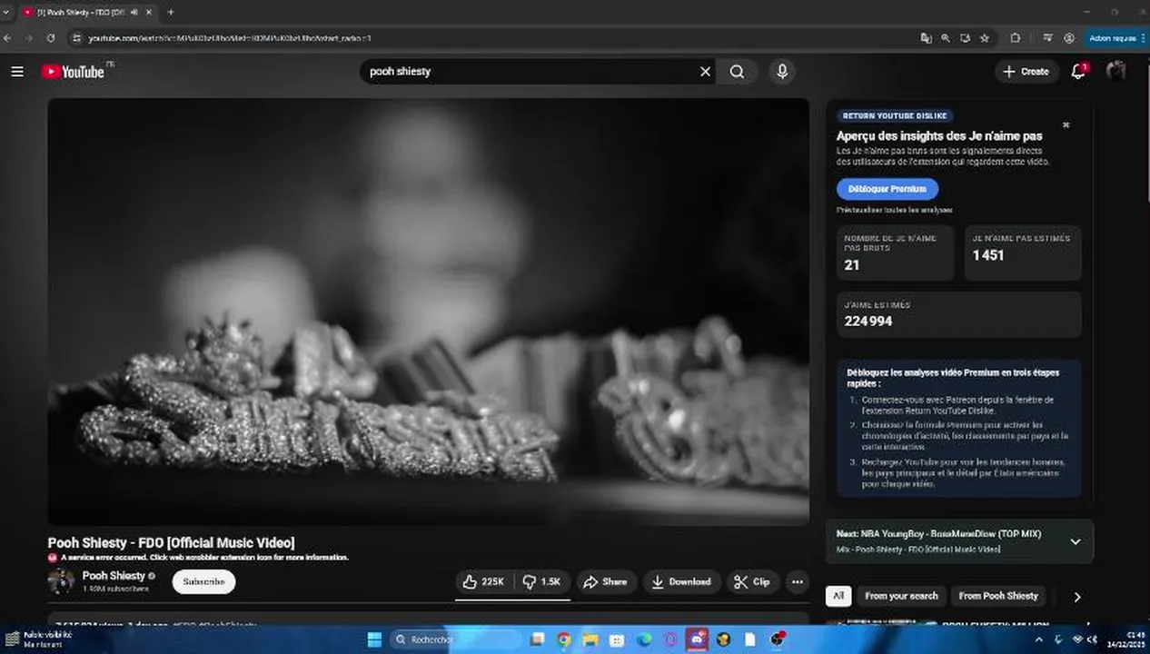Open the browser extensions puzzle icon
This screenshot has height=654, width=1150.
pyautogui.click(x=1016, y=38)
